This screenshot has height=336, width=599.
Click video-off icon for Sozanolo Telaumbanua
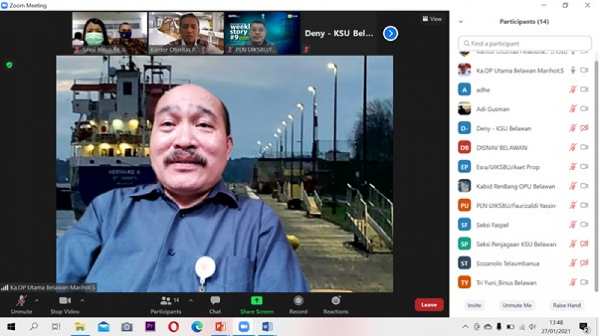[x=584, y=263]
